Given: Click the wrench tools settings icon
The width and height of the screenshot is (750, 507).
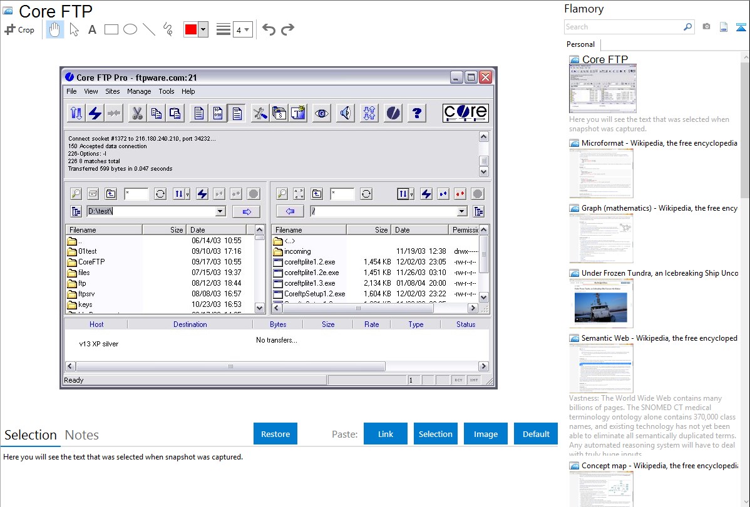Looking at the screenshot, I should (260, 113).
